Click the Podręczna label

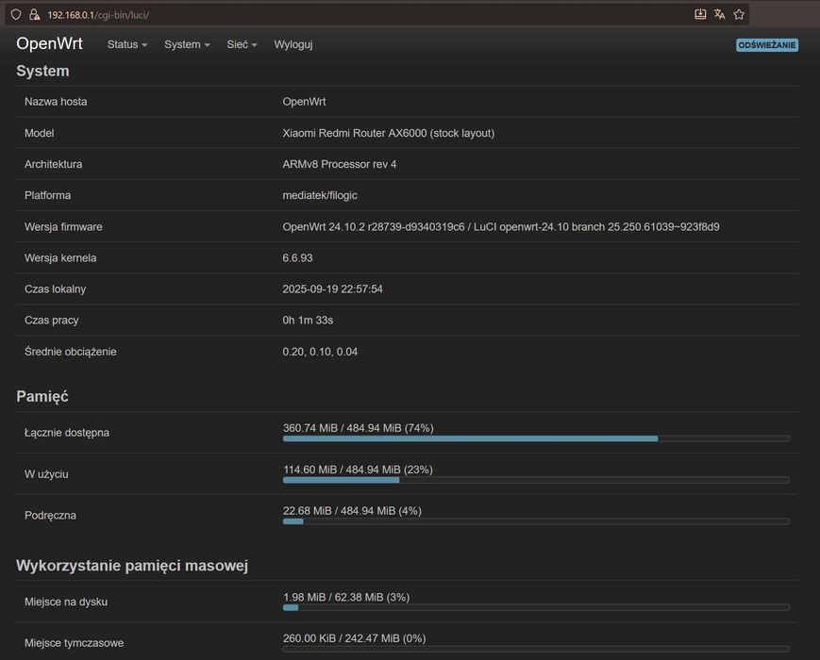click(x=50, y=516)
